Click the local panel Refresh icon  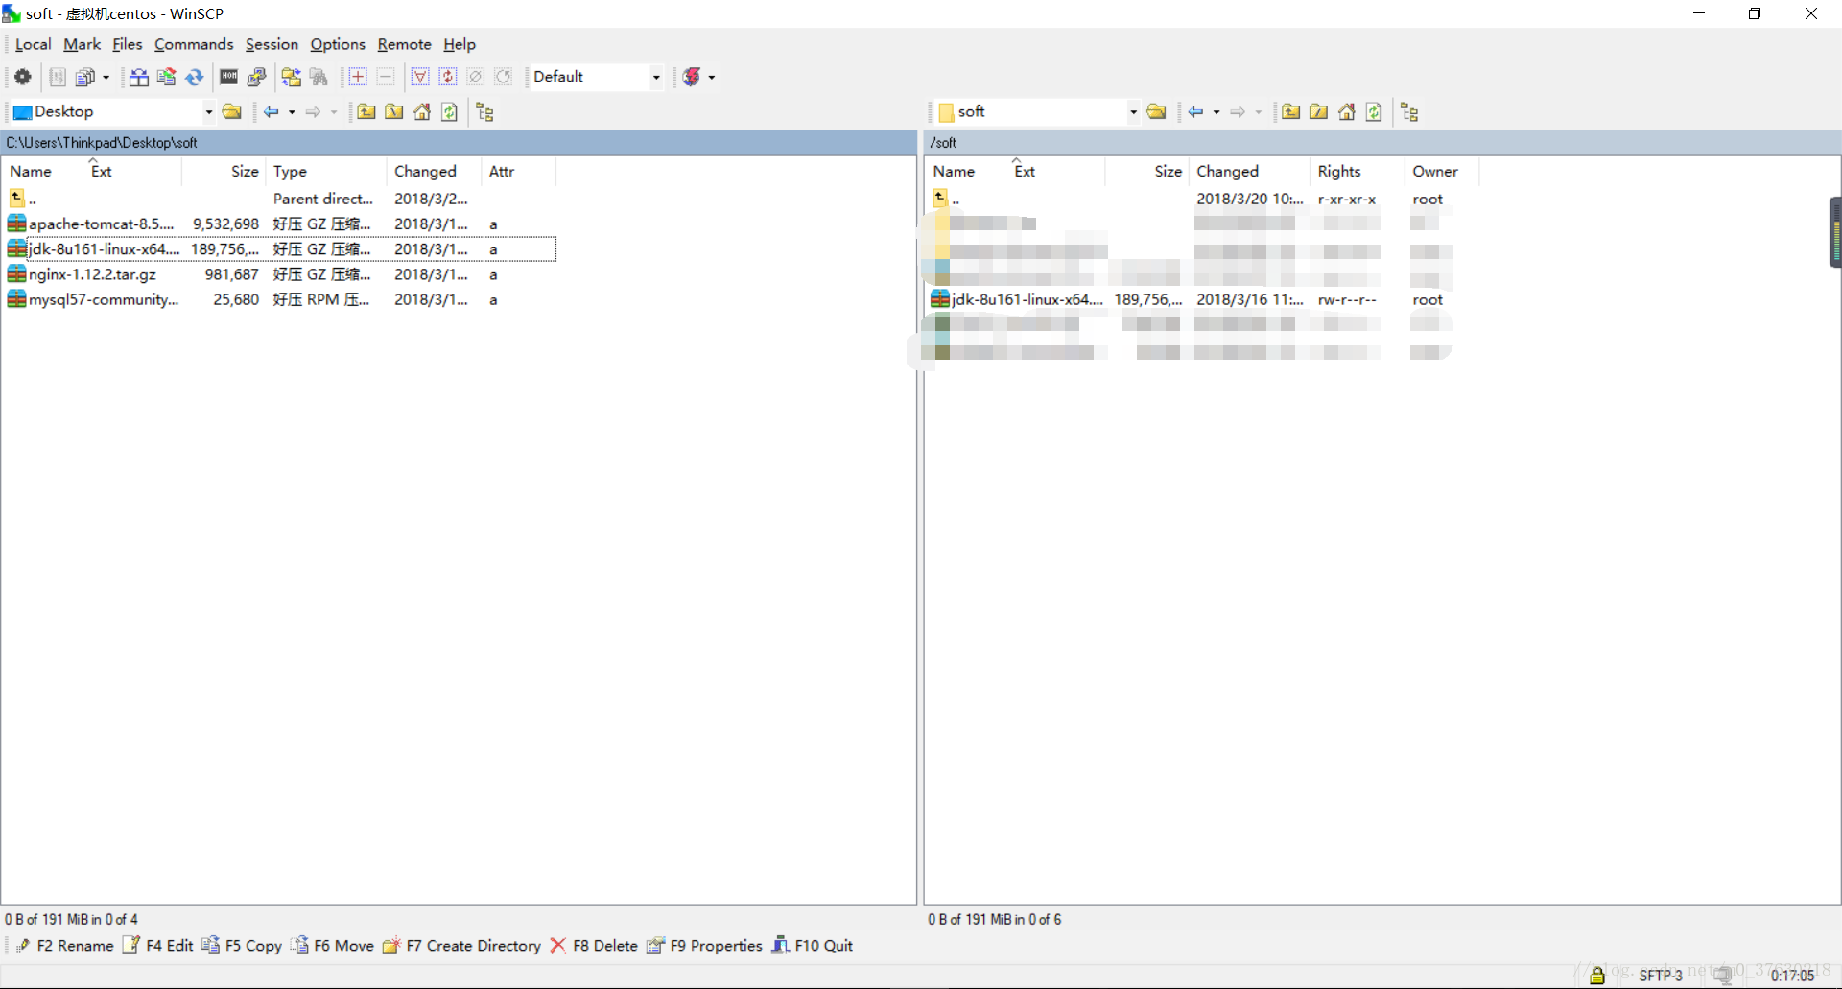point(450,112)
